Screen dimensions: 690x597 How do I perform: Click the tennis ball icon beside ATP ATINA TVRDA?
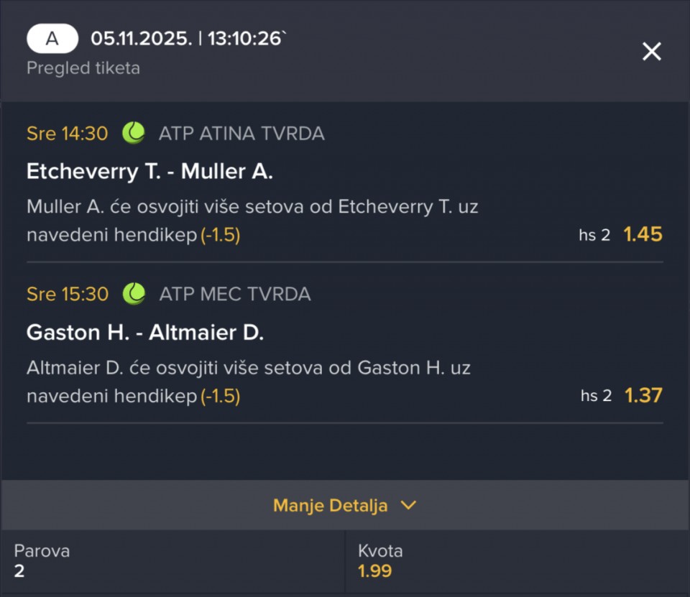(x=134, y=133)
